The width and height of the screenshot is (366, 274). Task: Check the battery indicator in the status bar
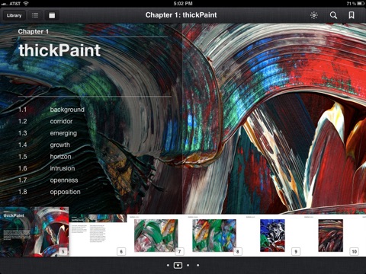[x=361, y=4]
